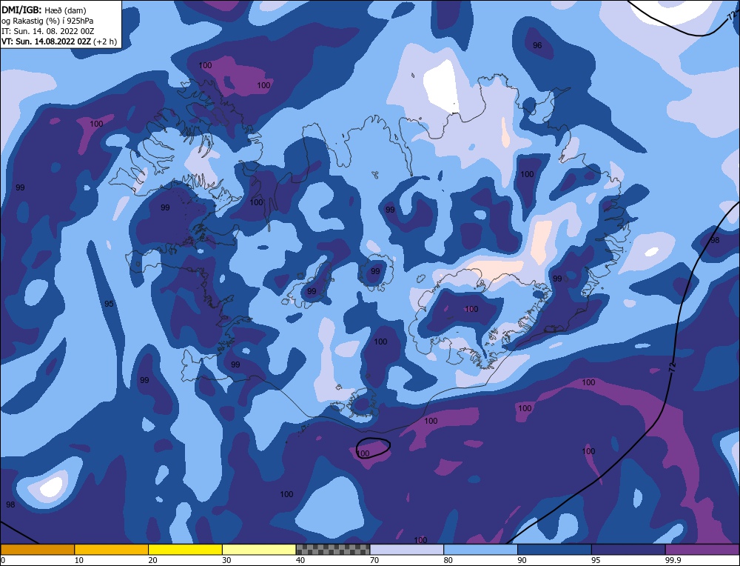
Task: Click the "98" value beside the 72 contour line
Action: (x=715, y=240)
